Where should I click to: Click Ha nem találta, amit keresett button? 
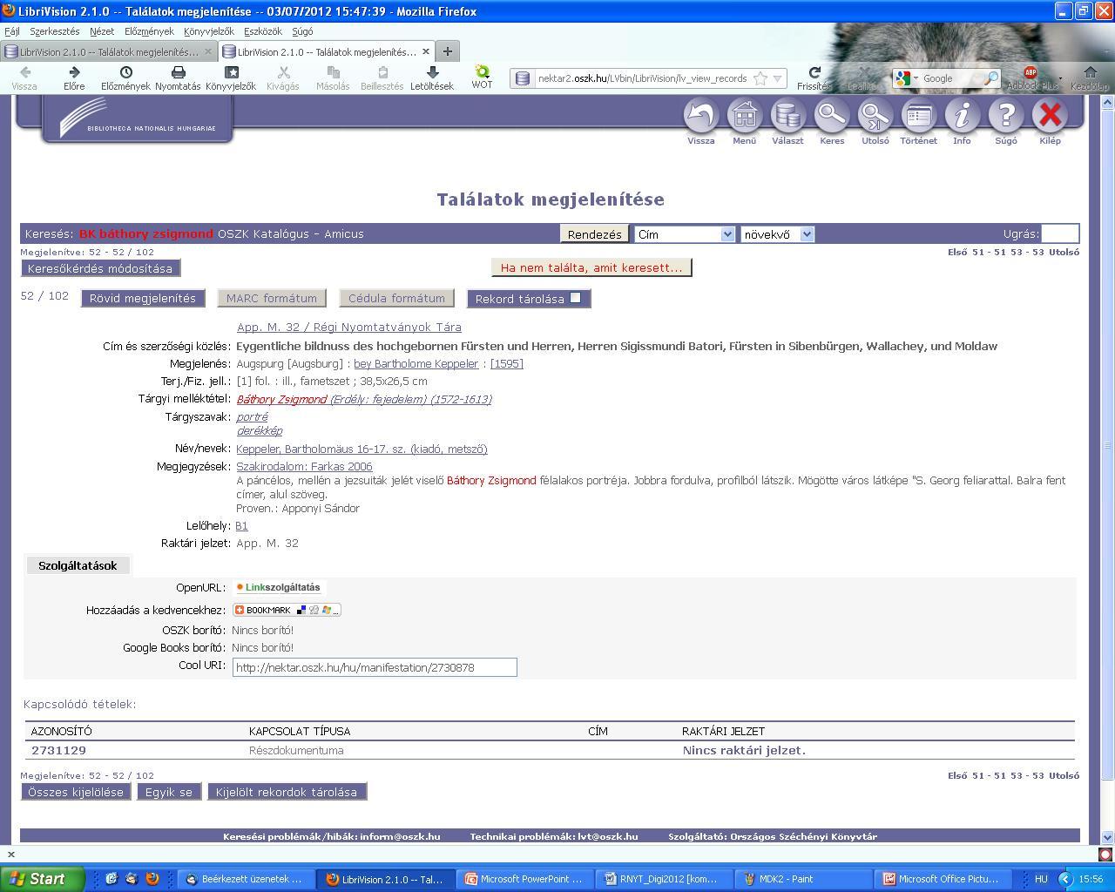[591, 267]
